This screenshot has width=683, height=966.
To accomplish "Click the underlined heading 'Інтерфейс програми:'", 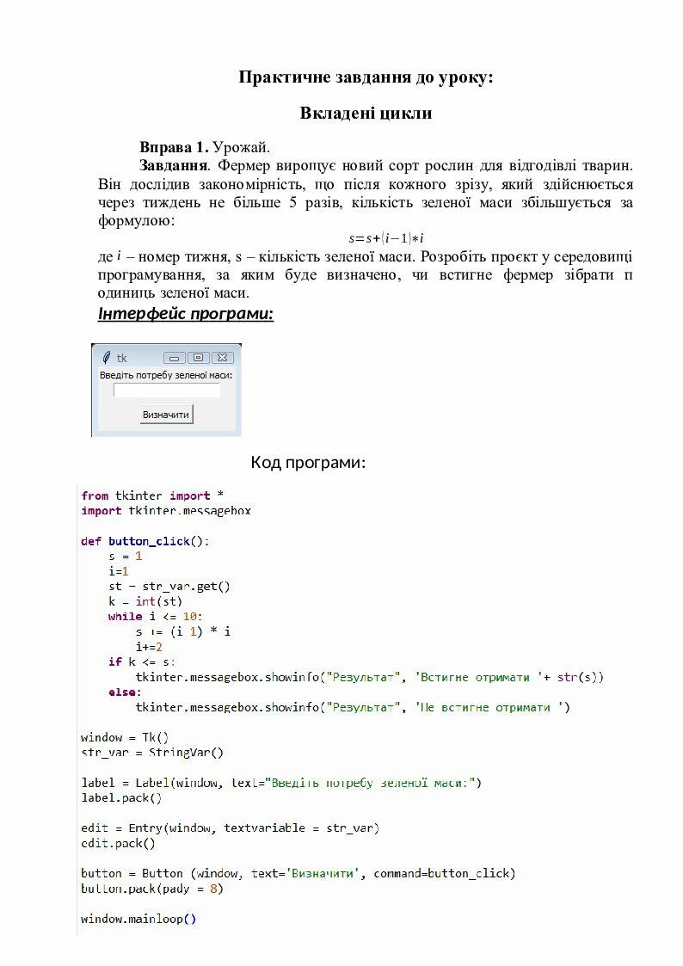I will tap(186, 314).
